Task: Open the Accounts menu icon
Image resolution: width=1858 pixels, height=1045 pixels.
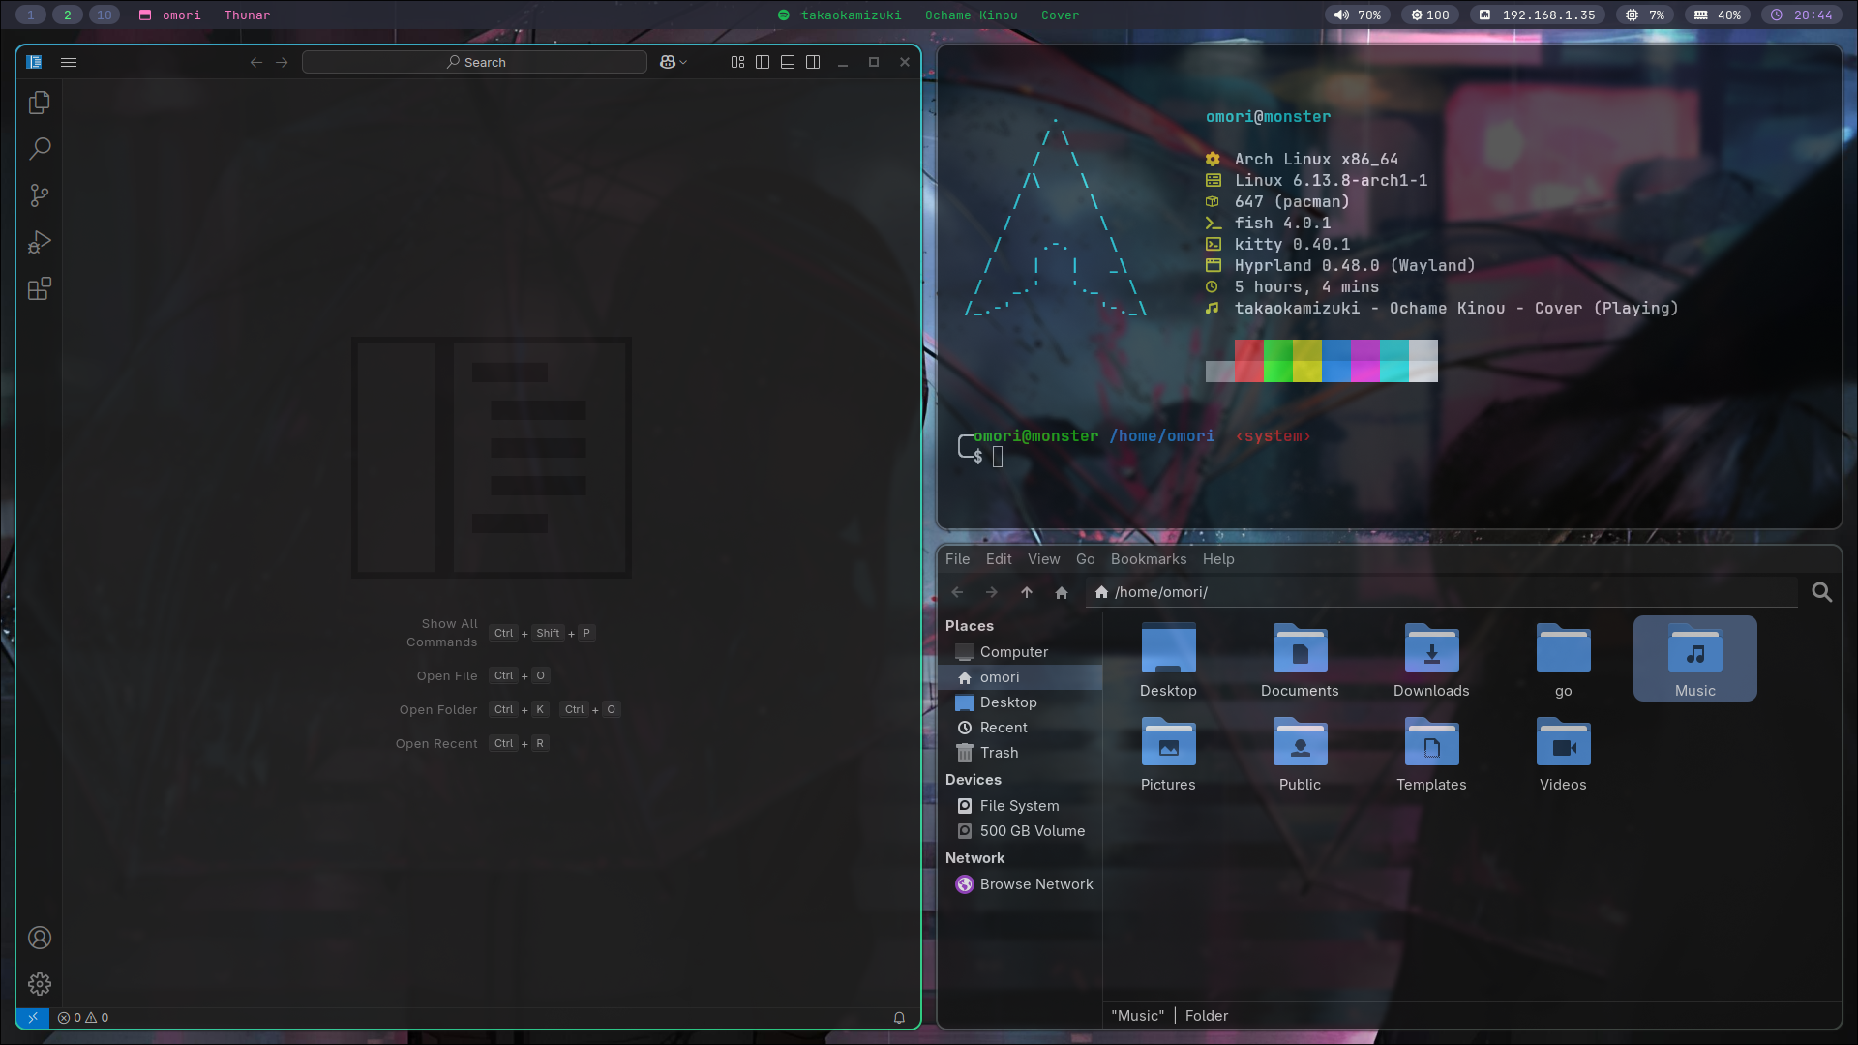Action: 40,938
